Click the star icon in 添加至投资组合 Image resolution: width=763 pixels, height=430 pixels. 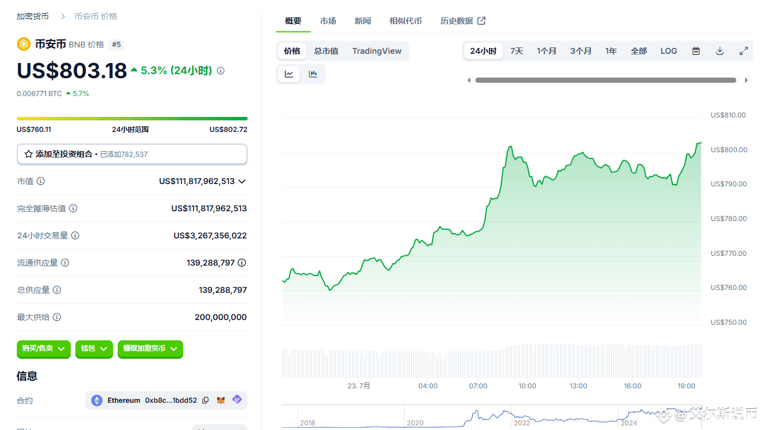[x=28, y=155]
